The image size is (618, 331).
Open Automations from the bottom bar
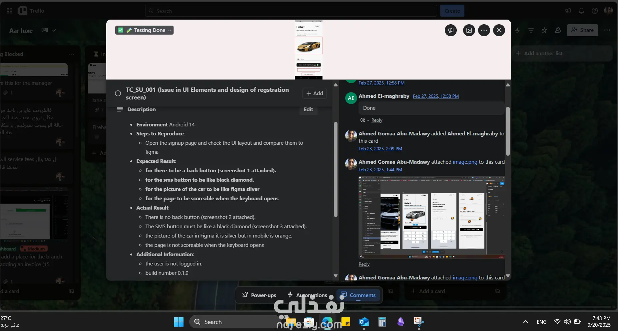(x=308, y=295)
